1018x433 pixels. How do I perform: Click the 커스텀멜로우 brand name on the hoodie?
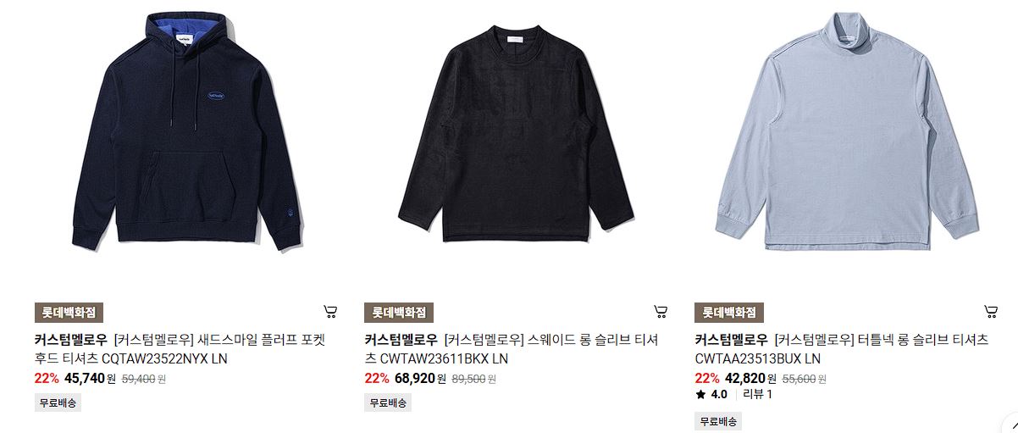[71, 340]
